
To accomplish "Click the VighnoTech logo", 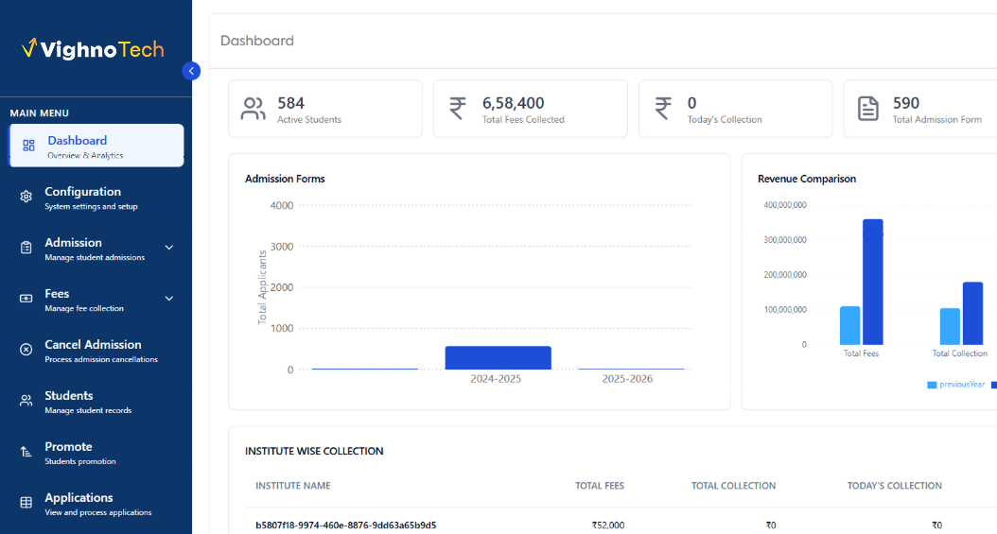I will point(93,49).
